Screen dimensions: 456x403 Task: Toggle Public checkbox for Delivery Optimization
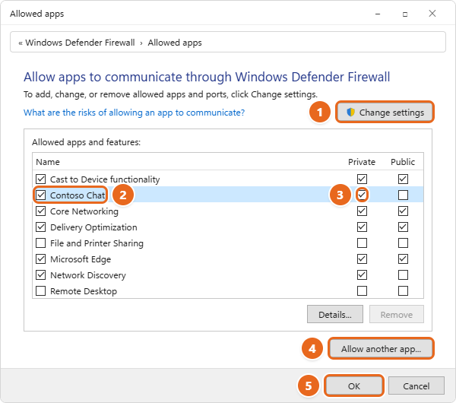click(403, 227)
